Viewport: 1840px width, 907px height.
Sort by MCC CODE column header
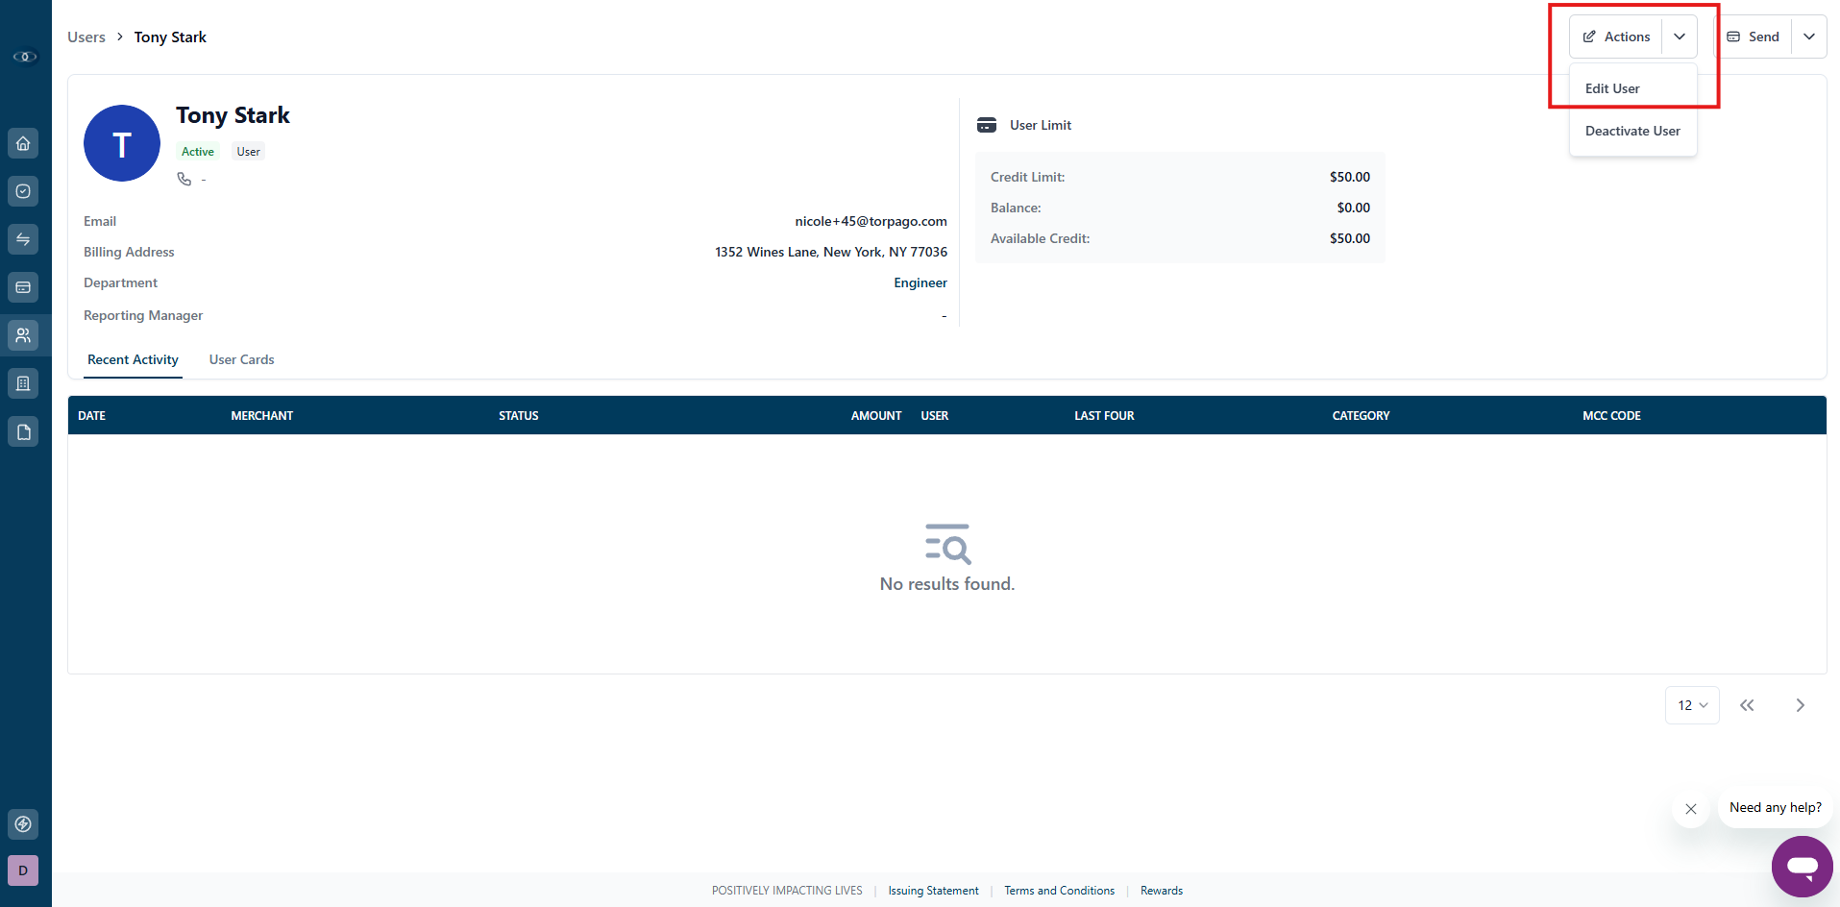[1611, 416]
